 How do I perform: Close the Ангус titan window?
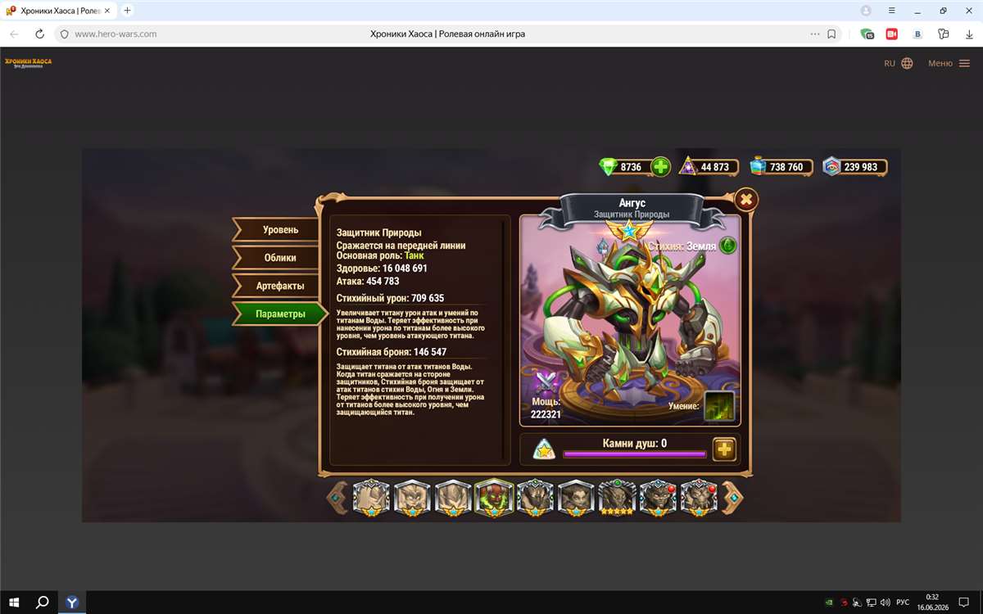[745, 199]
